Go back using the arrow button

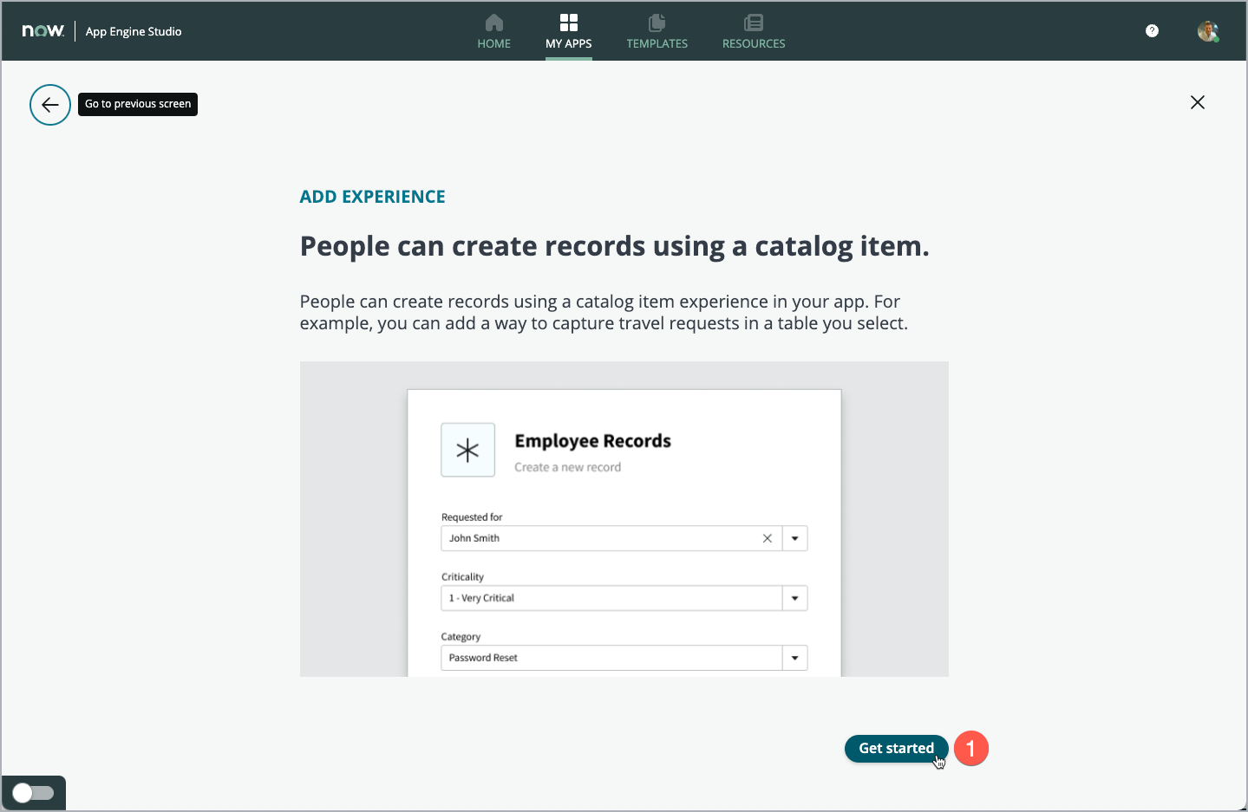(x=50, y=105)
